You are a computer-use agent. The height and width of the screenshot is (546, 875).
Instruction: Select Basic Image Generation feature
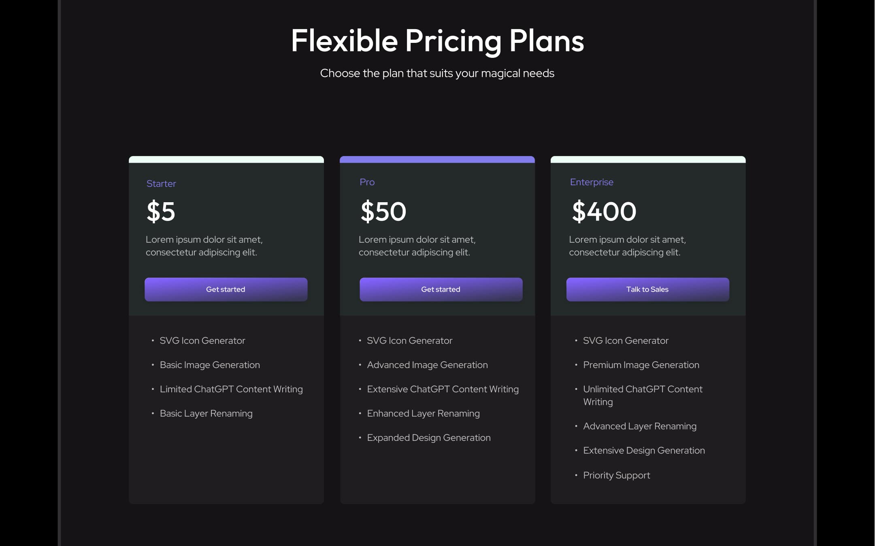tap(210, 365)
